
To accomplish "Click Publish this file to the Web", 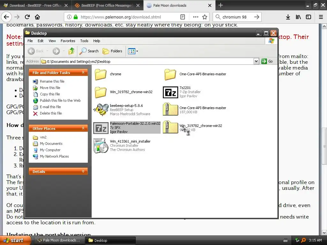I will pos(60,100).
